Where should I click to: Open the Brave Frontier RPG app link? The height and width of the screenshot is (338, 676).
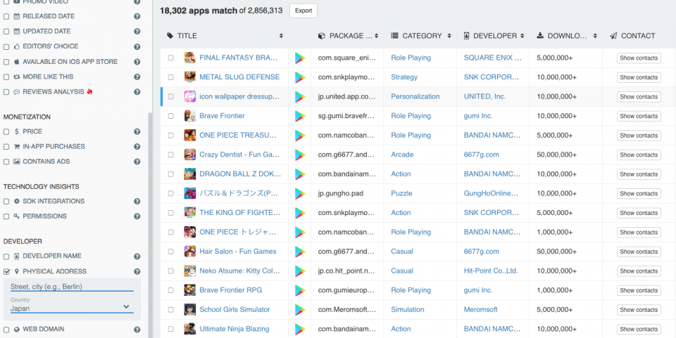pos(231,290)
